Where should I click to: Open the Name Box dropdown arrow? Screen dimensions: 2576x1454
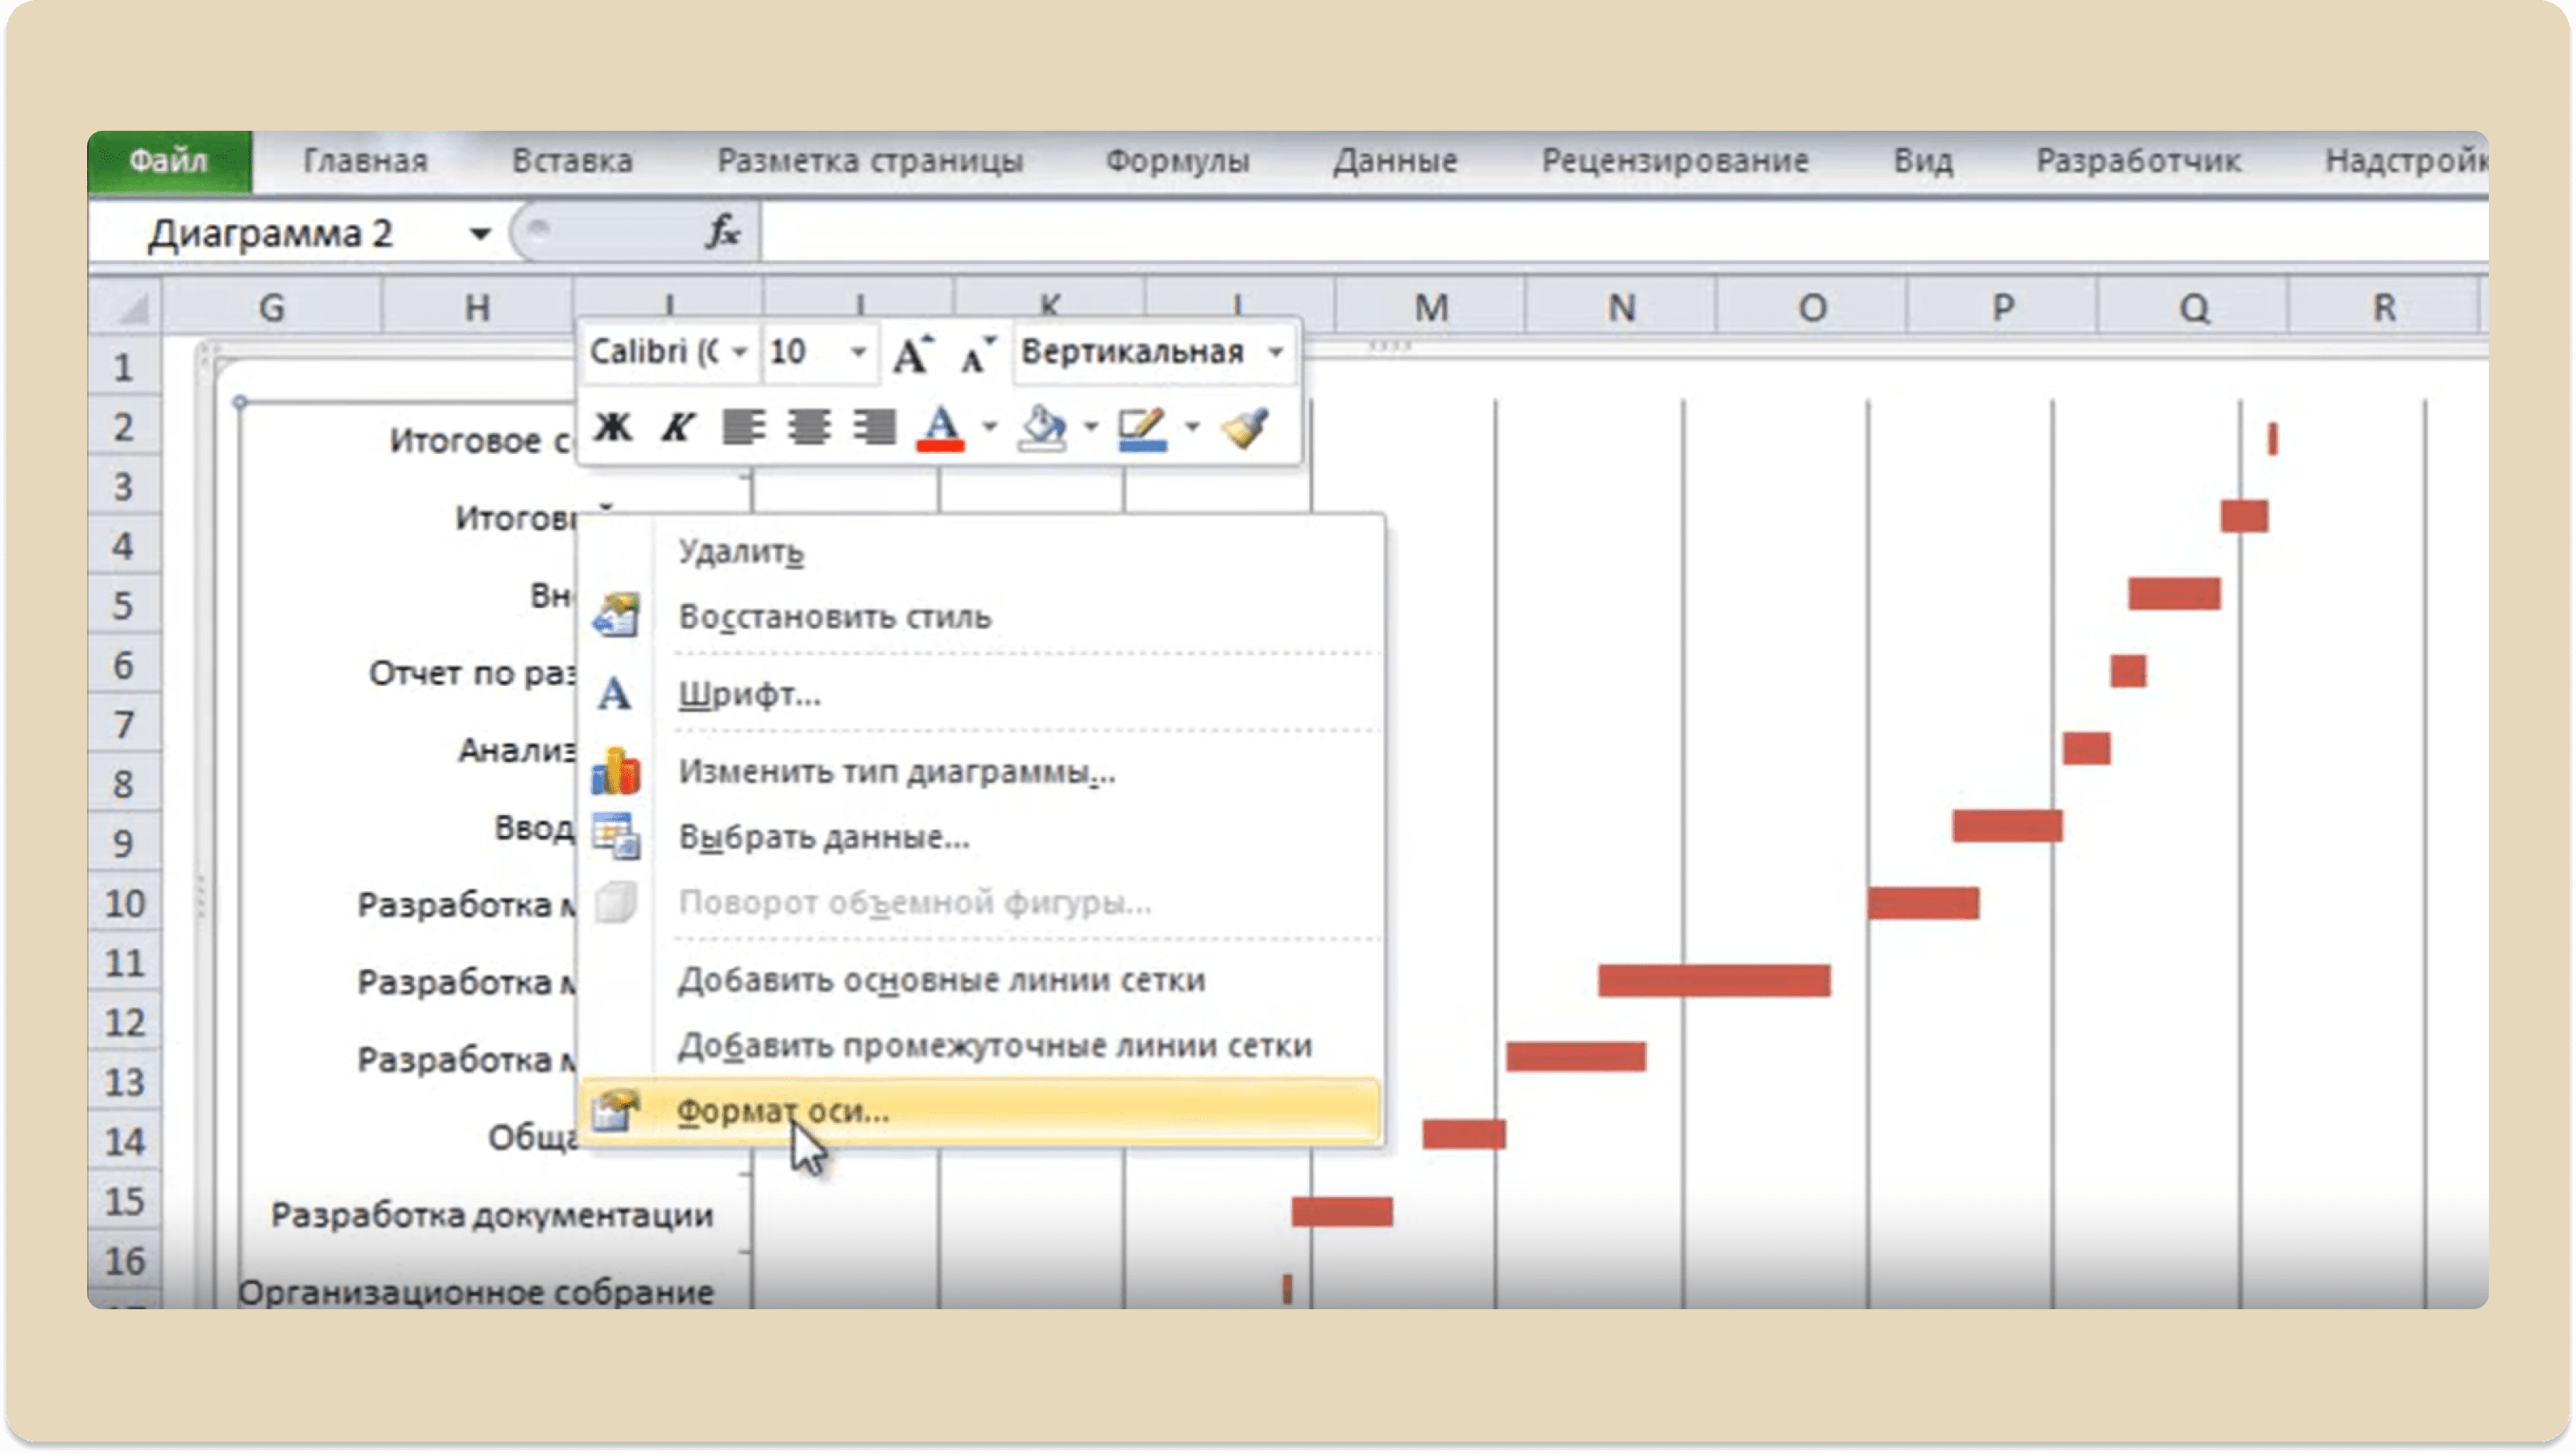(480, 234)
